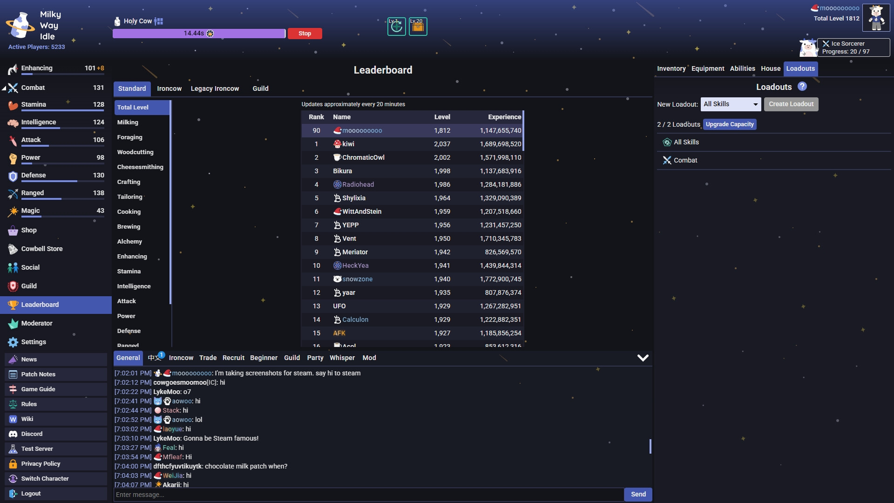Viewport: 894px width, 503px height.
Task: Open the Magic spark icon
Action: (13, 211)
